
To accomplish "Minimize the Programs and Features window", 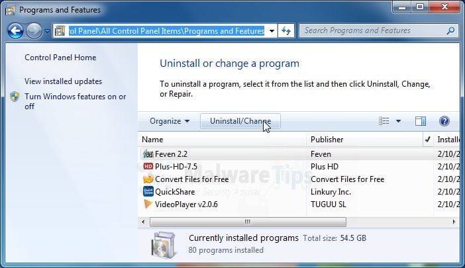I will (x=402, y=7).
